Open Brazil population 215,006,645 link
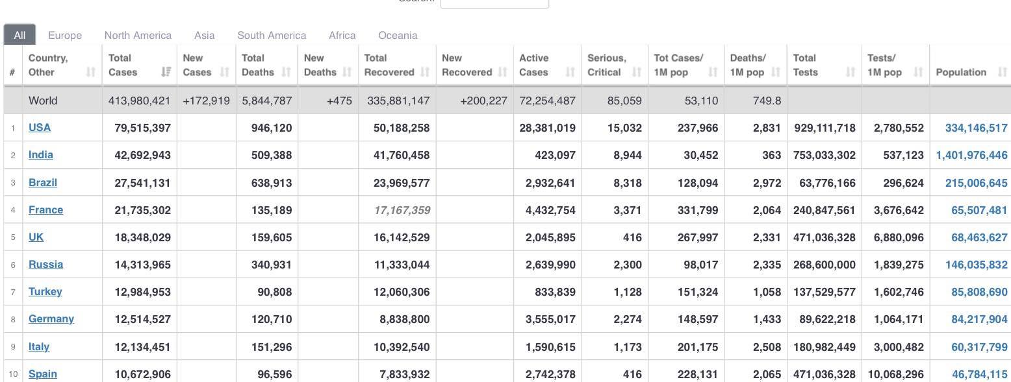This screenshot has height=382, width=1011. 976,183
